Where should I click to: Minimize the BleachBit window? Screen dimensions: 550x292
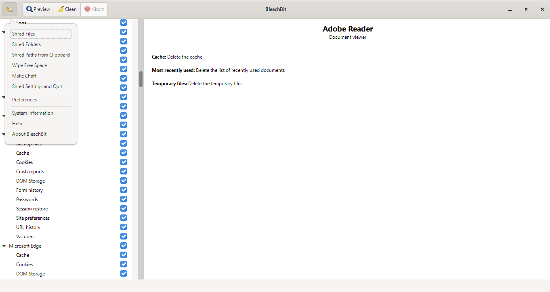click(510, 9)
